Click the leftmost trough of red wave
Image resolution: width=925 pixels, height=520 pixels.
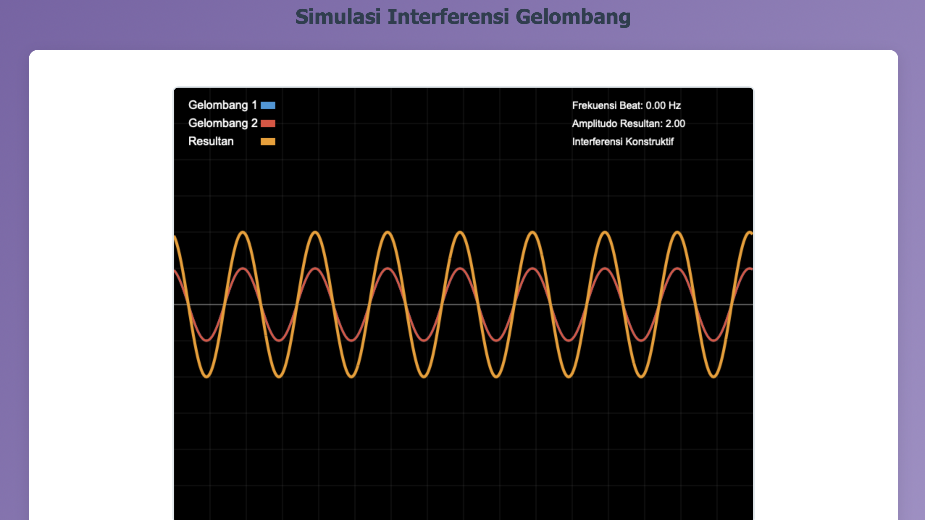pyautogui.click(x=207, y=340)
